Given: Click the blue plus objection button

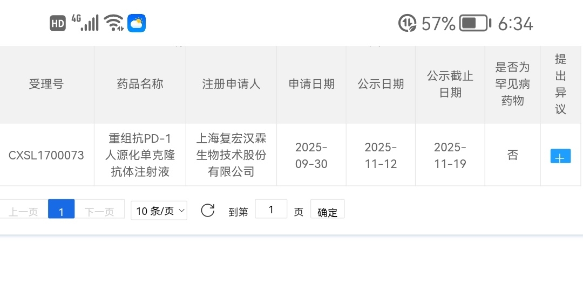Looking at the screenshot, I should 560,156.
